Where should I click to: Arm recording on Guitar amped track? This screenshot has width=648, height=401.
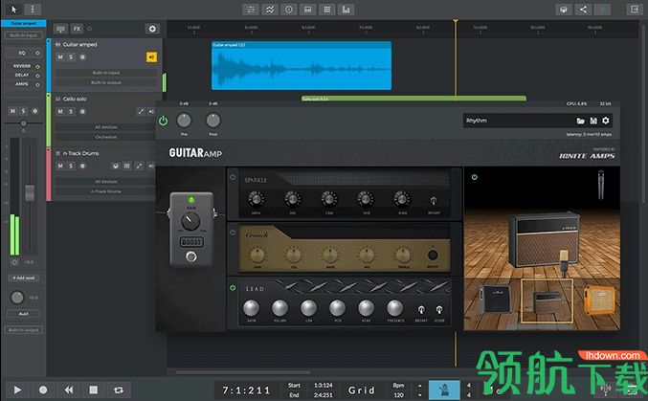[82, 57]
